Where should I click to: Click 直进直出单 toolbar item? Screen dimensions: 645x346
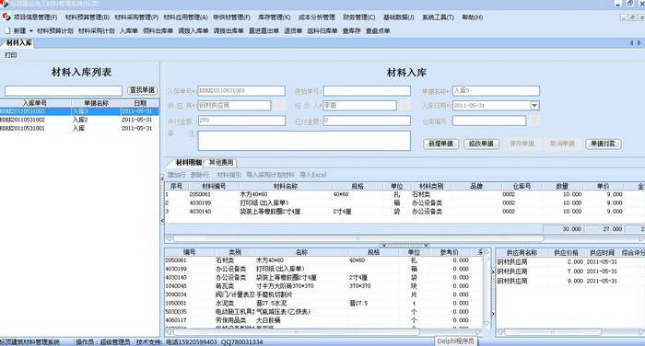[264, 30]
